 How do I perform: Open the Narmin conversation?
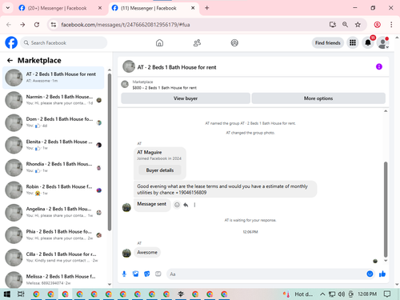click(x=54, y=100)
